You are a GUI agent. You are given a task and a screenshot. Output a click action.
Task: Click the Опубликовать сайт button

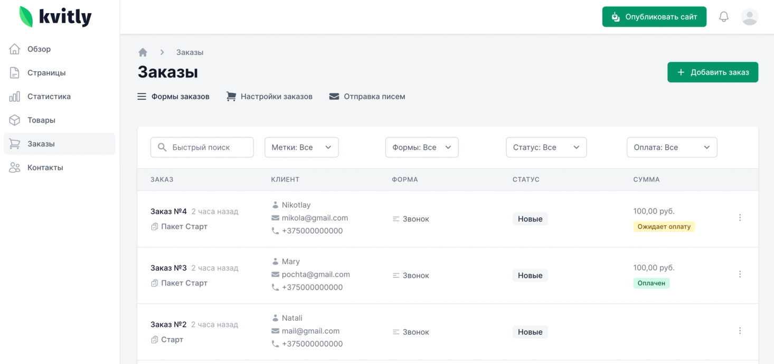[x=654, y=17]
